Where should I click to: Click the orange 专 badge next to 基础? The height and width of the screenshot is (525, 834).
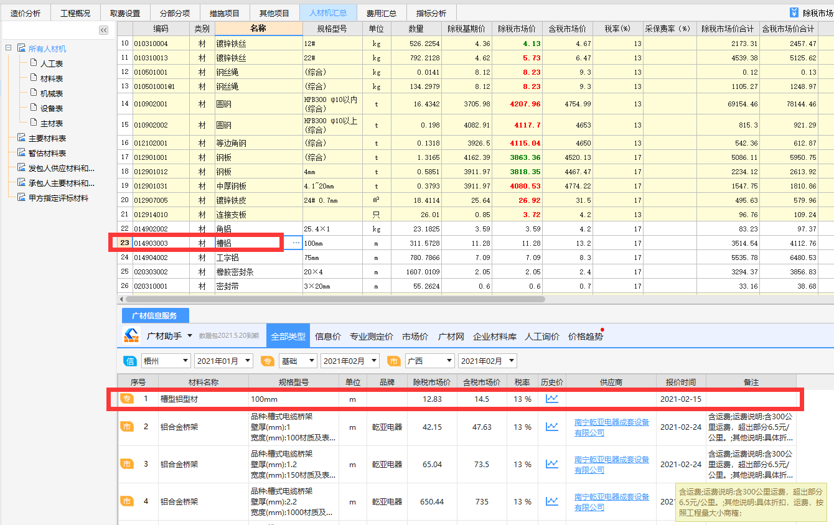point(267,361)
